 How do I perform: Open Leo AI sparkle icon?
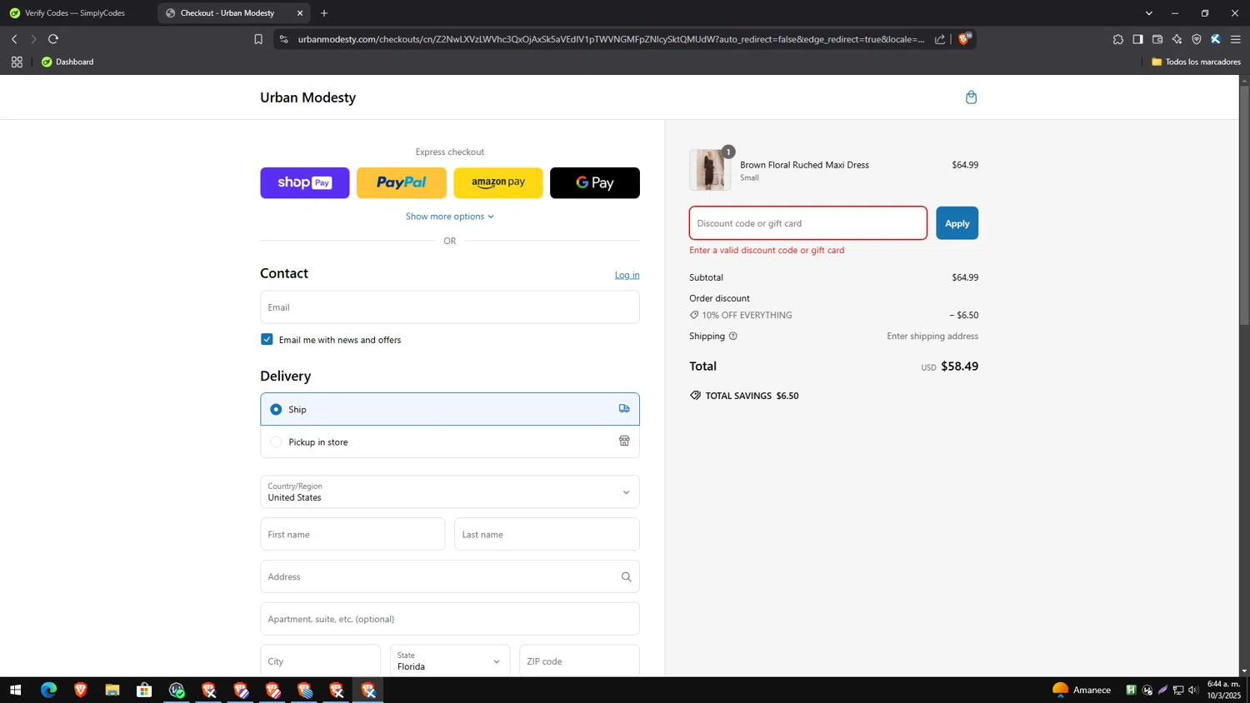point(1177,39)
